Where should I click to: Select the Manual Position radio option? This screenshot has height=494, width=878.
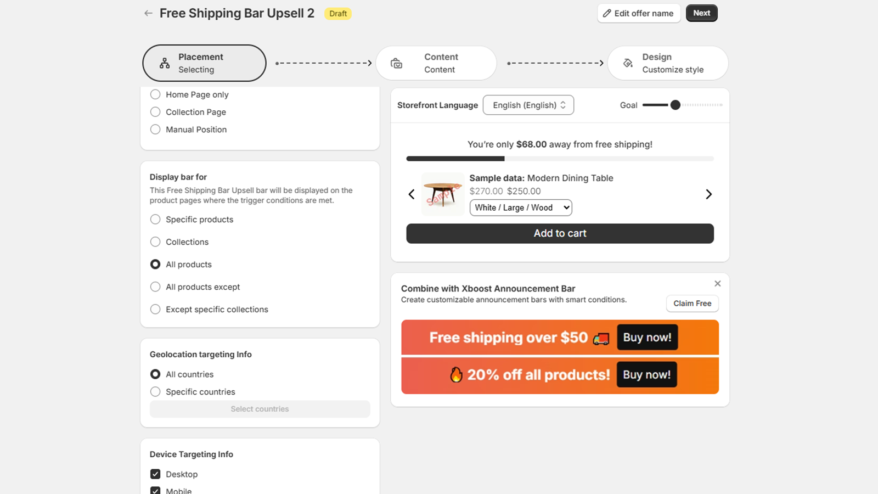(x=155, y=130)
